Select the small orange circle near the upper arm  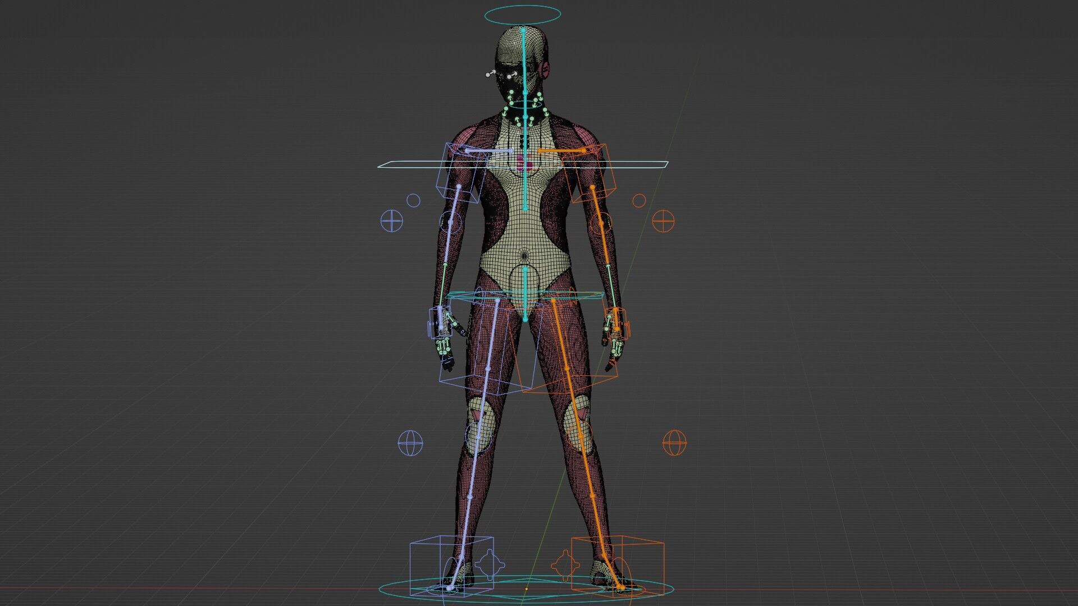(x=640, y=200)
